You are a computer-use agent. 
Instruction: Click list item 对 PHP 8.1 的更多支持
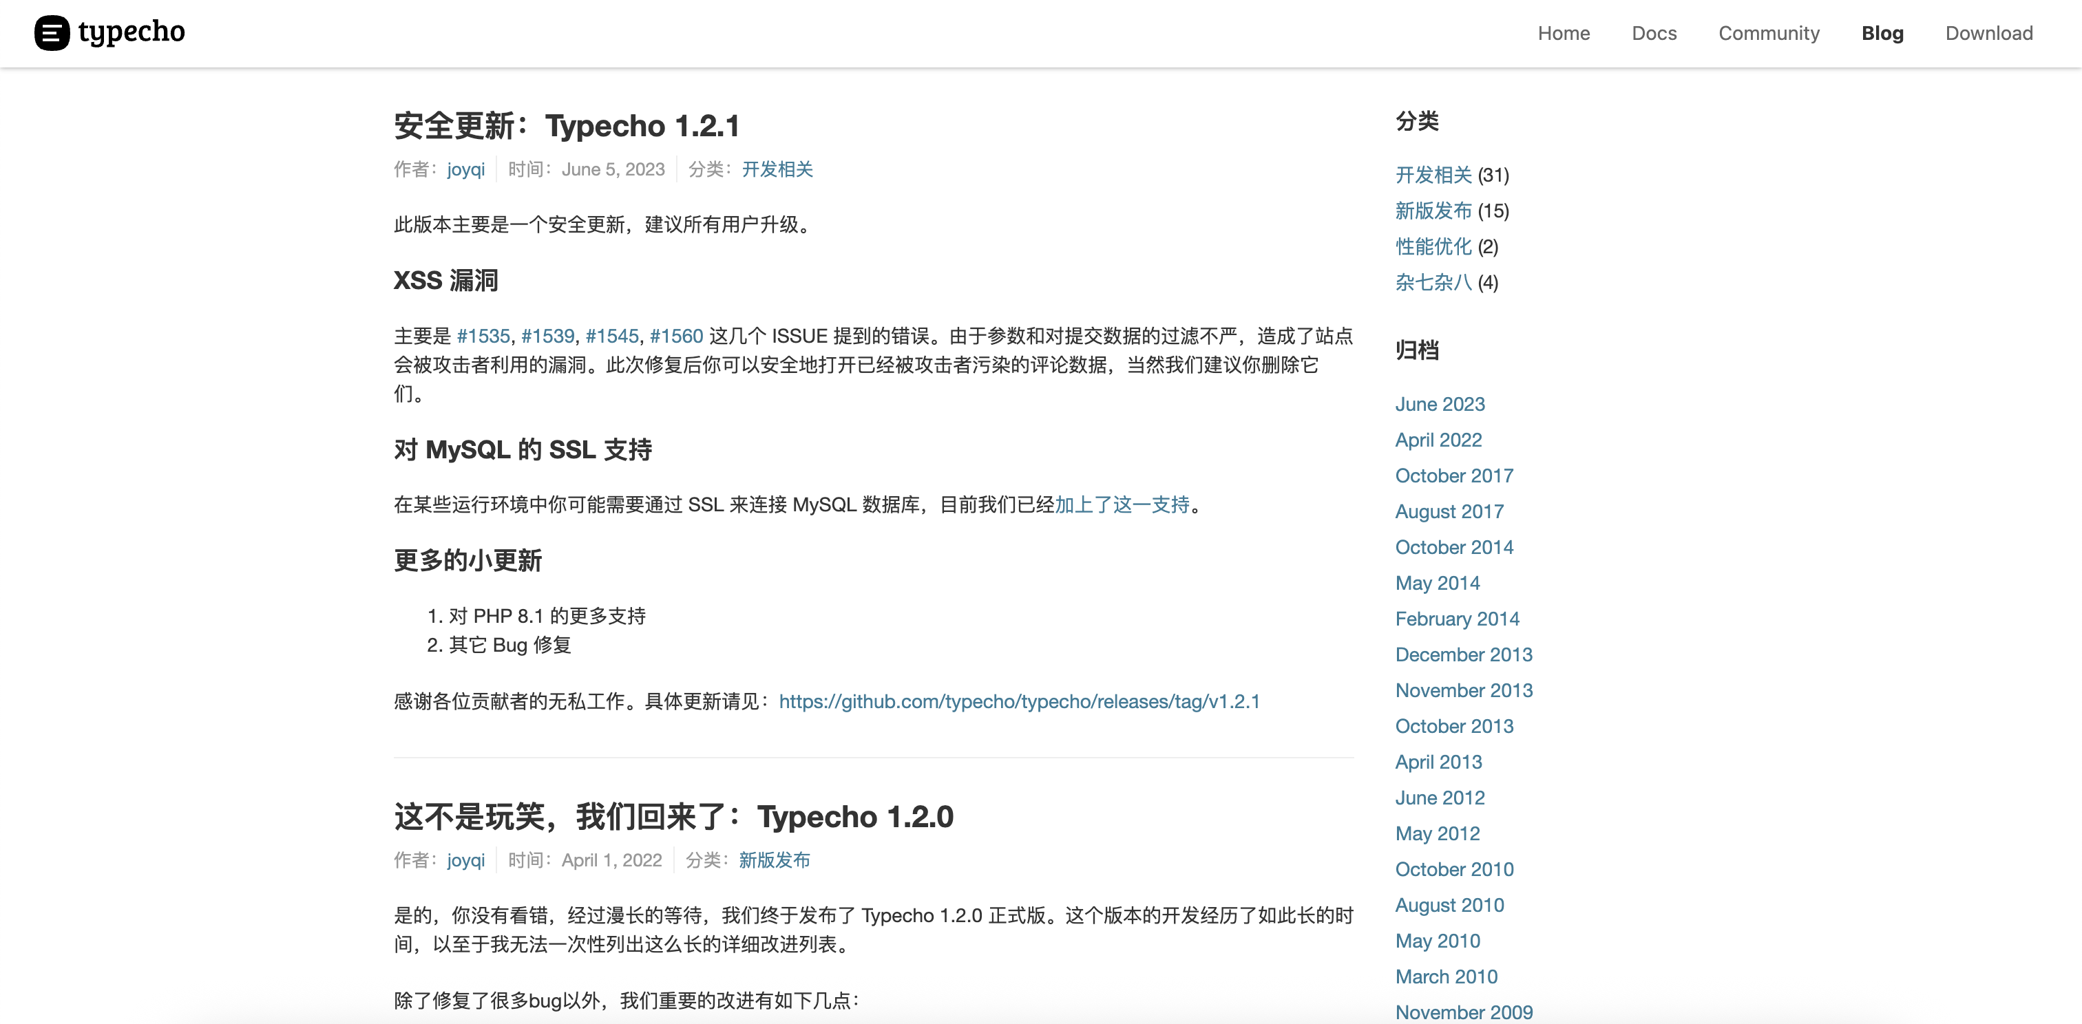point(547,615)
